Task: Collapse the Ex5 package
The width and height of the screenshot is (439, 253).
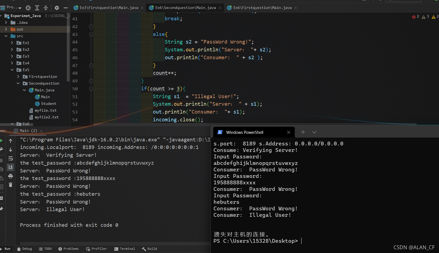Action: pyautogui.click(x=12, y=70)
